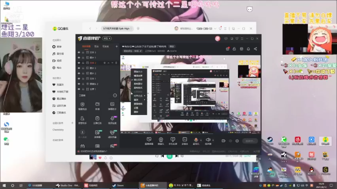Hide the 摄像头 2 camera layer
Viewport: 337px width, 189px height.
coord(79,84)
